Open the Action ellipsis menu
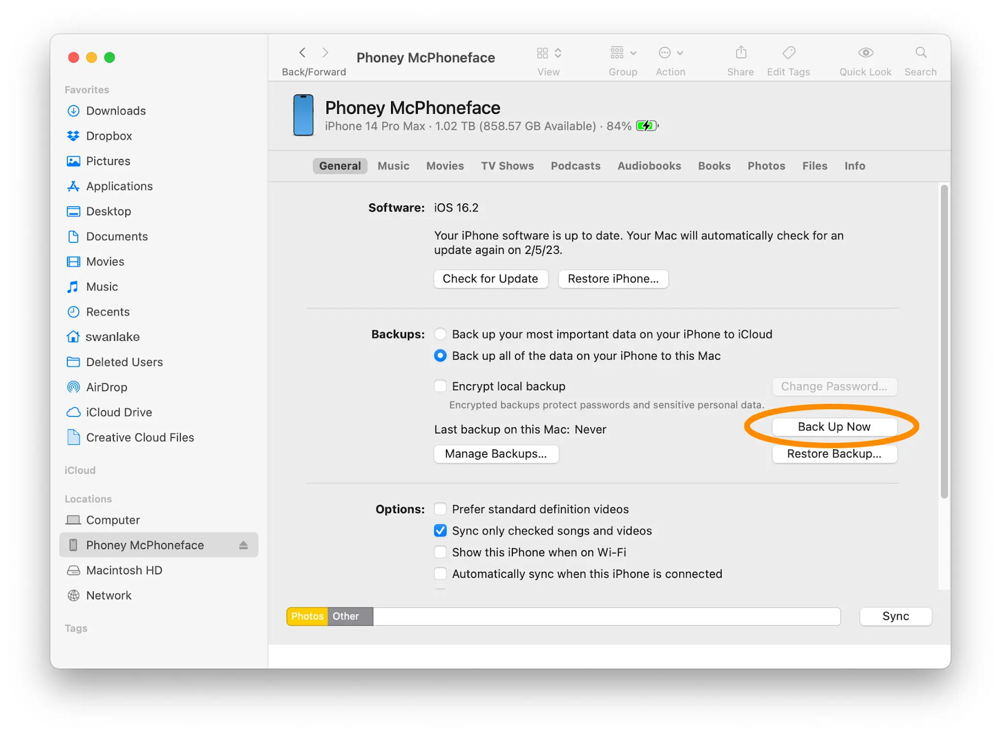Screen dimensions: 1001x735 tap(671, 53)
